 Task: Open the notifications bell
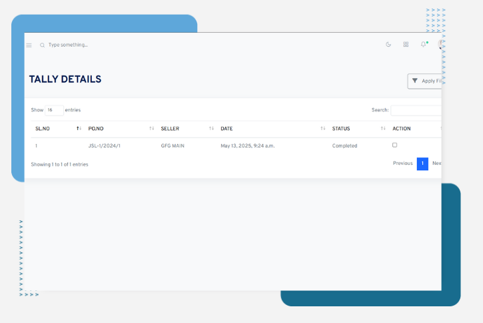423,45
